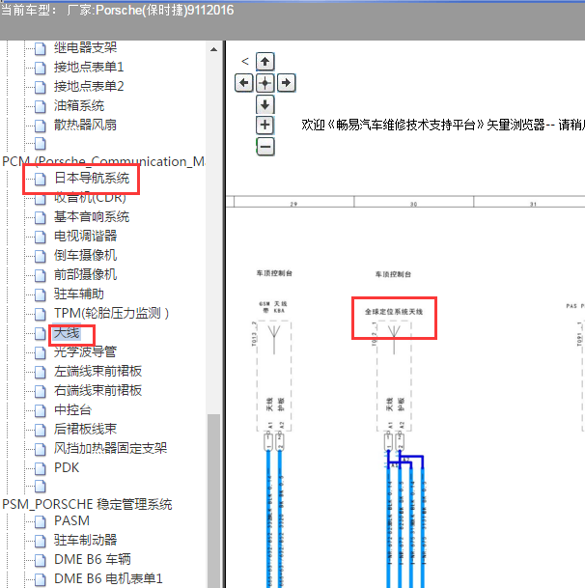Click 全球定位系统天线 label in diagram
This screenshot has width=585, height=588.
click(x=394, y=312)
